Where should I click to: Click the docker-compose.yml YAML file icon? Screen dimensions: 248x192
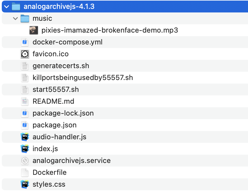tap(25, 42)
